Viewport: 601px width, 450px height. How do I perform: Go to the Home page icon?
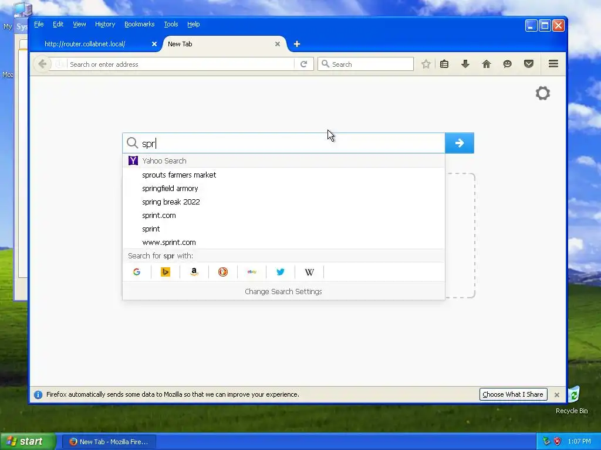tap(487, 64)
